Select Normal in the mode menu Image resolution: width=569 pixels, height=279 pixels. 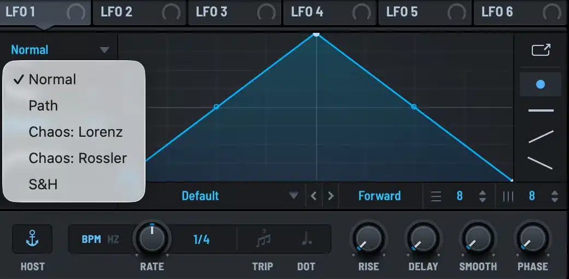click(x=74, y=79)
